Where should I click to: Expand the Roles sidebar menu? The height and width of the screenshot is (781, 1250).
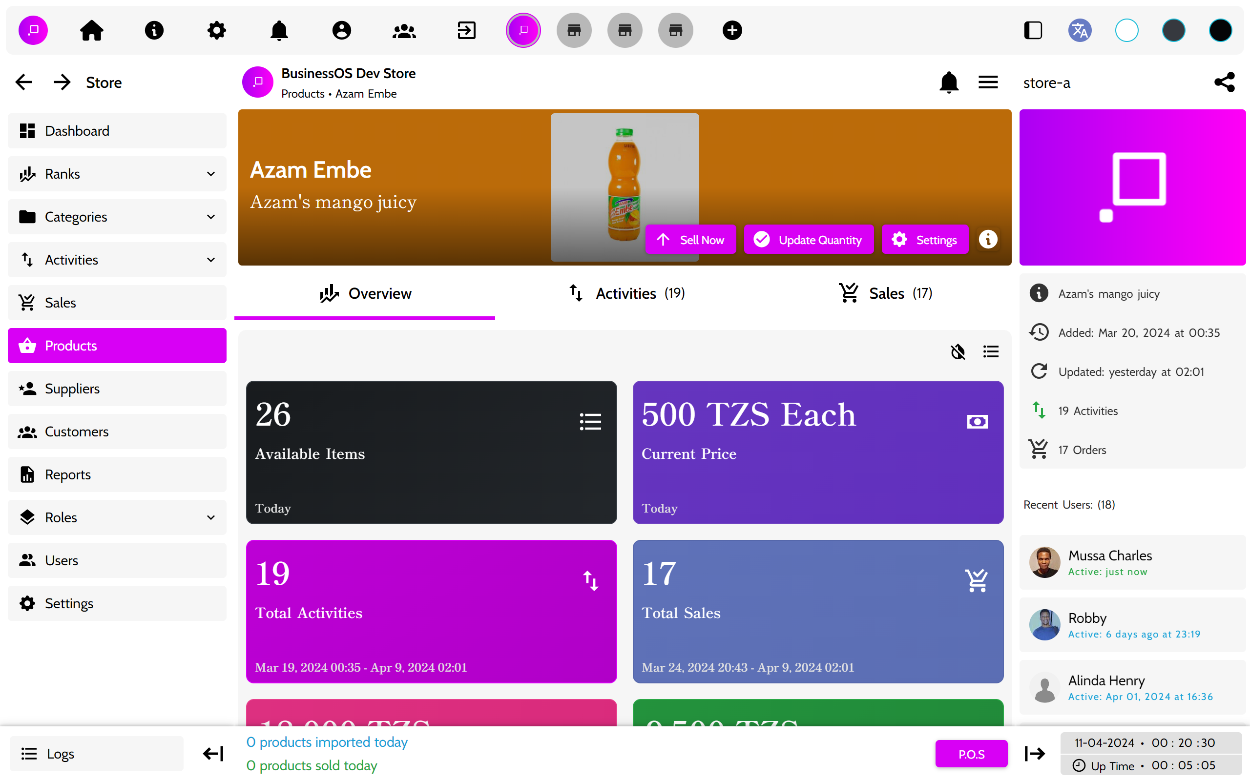coord(117,517)
